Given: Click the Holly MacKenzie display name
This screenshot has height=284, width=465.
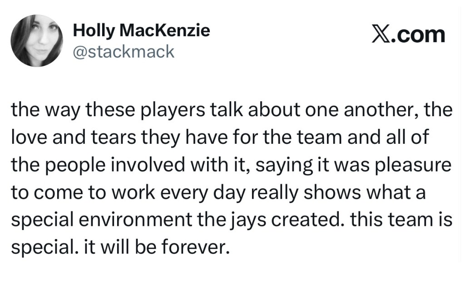Looking at the screenshot, I should pyautogui.click(x=141, y=30).
